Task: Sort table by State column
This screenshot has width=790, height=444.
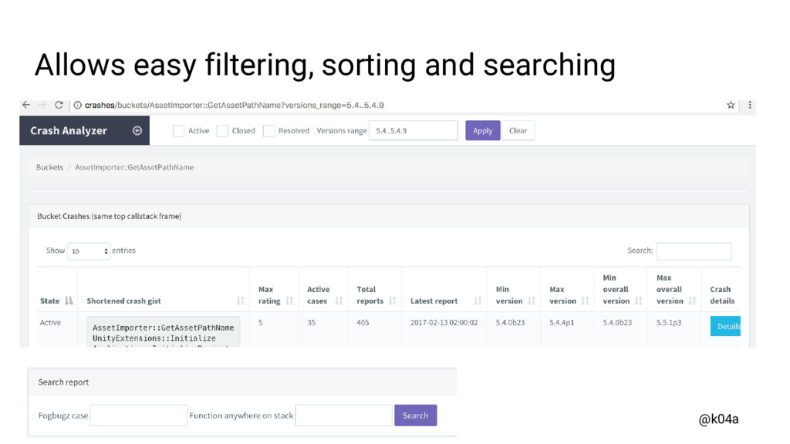Action: (69, 301)
